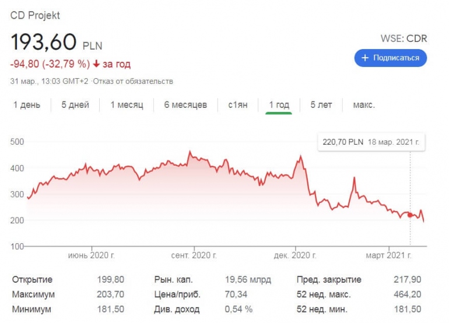449x323 pixels.
Task: Click the Подписаться follow button
Action: (x=391, y=58)
